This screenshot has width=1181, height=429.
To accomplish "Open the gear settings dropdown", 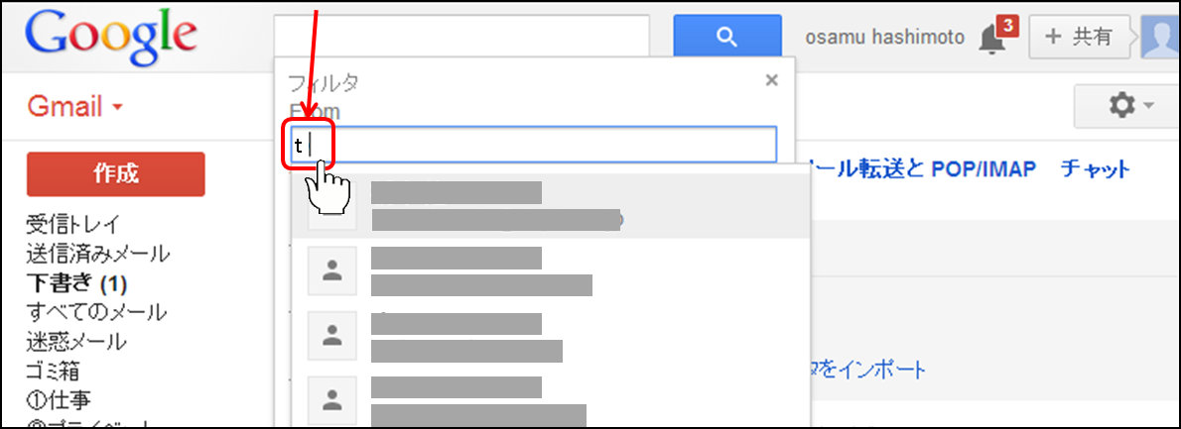I will pyautogui.click(x=1128, y=105).
